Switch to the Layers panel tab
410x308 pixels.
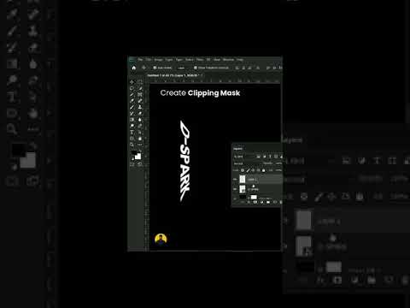[238, 149]
